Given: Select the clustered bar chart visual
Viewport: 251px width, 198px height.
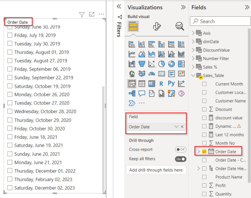Looking at the screenshot, I should [x=152, y=44].
